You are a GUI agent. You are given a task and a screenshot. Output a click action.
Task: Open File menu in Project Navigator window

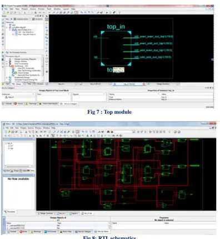pos(6,9)
